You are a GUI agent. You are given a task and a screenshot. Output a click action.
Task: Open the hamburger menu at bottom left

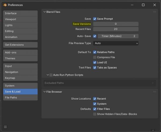(5, 127)
